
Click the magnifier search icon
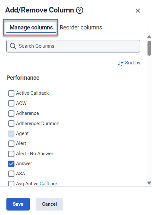(13, 46)
